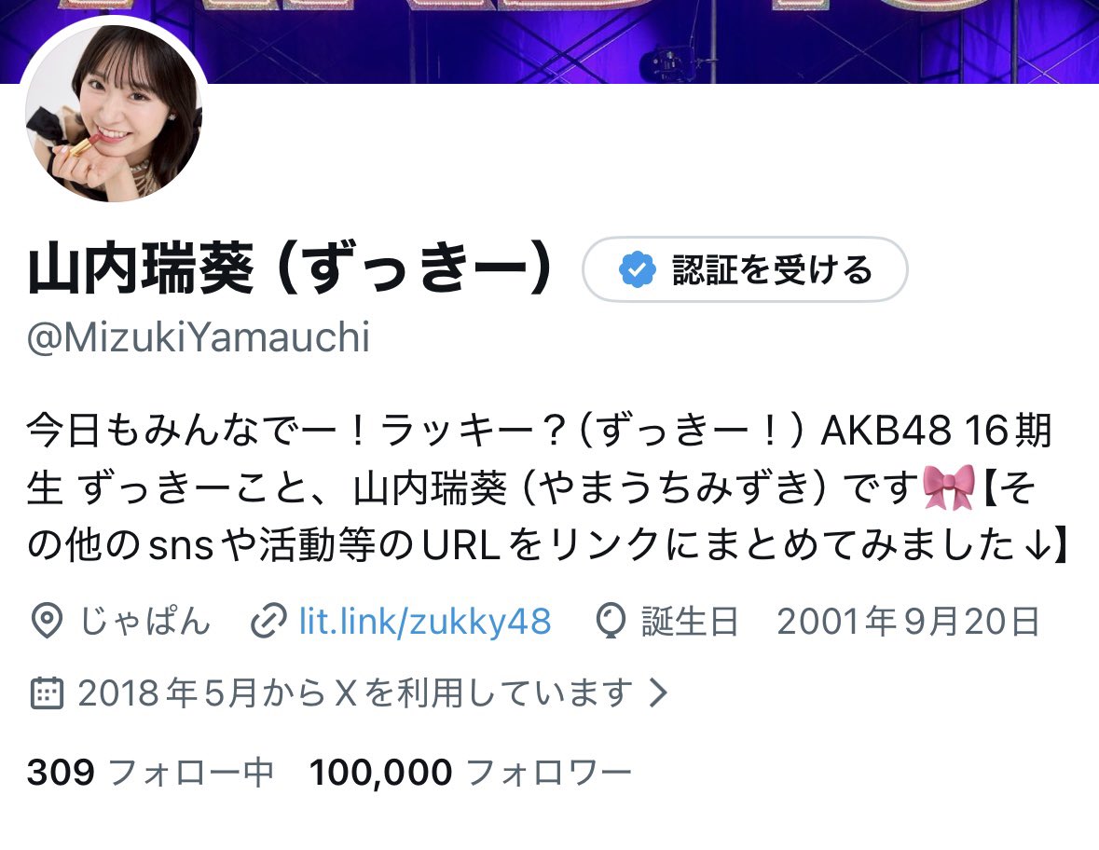
Task: Click the calendar joined-date icon
Action: pyautogui.click(x=47, y=693)
